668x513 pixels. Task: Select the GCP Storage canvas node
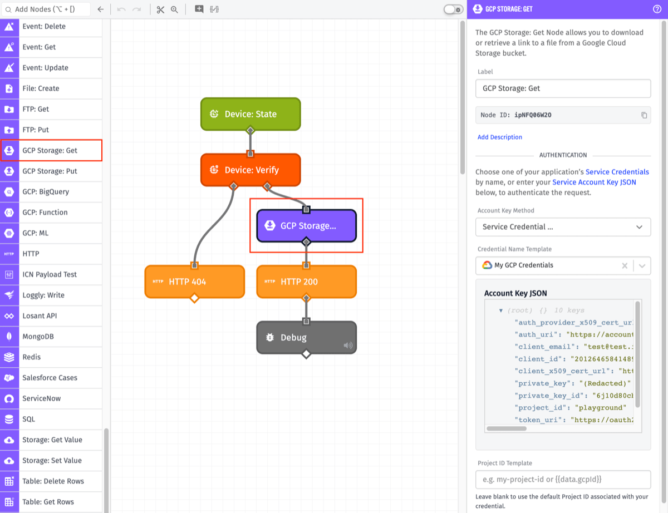pyautogui.click(x=306, y=225)
